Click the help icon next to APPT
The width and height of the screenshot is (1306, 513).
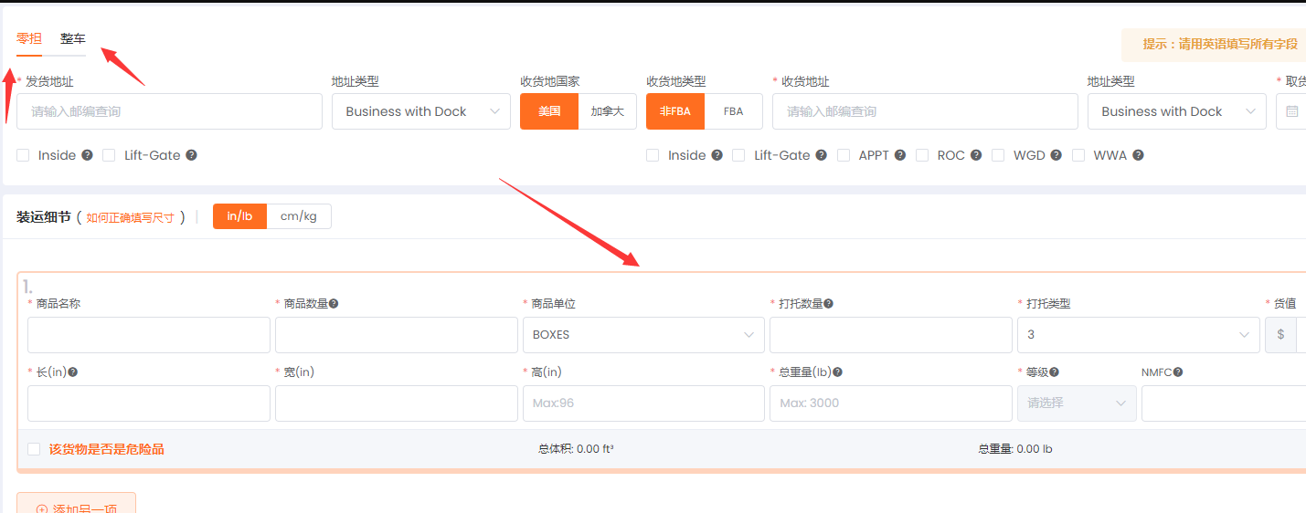pos(900,155)
